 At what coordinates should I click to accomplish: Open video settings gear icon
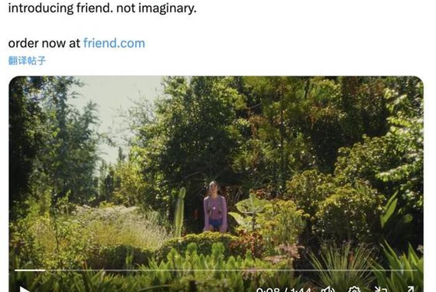click(354, 290)
